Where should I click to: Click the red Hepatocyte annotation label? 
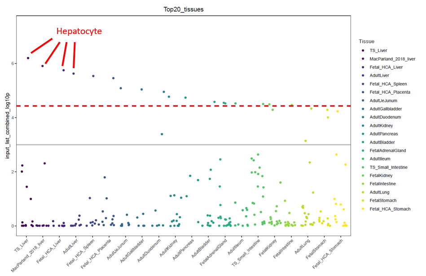tap(79, 31)
